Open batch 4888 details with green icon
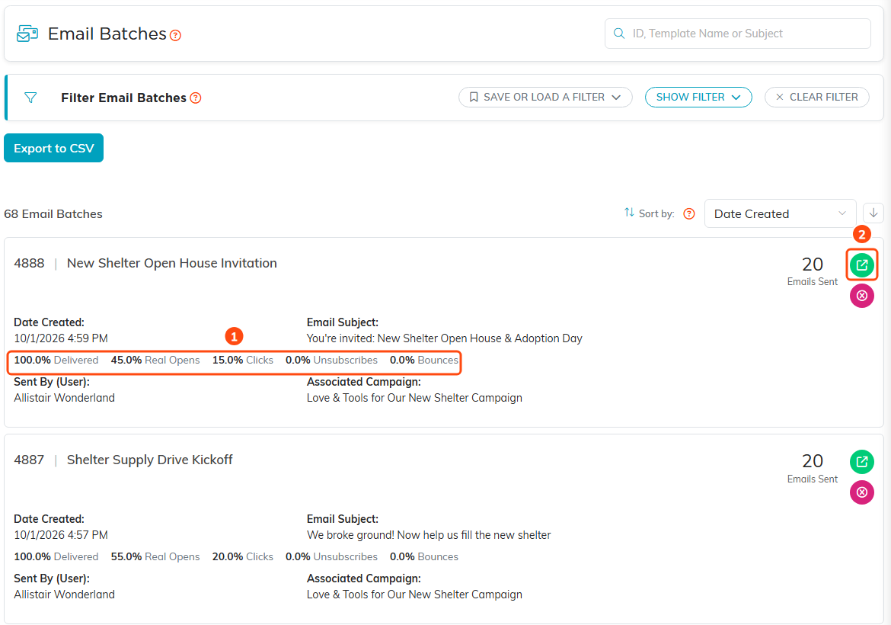Viewport: 891px width, 625px height. point(862,265)
